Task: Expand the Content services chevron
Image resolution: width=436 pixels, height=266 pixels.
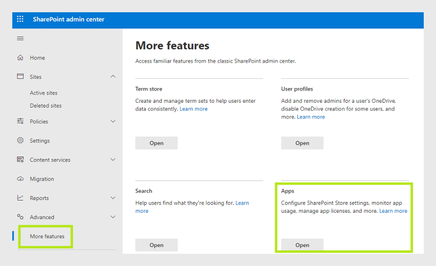Action: point(113,160)
